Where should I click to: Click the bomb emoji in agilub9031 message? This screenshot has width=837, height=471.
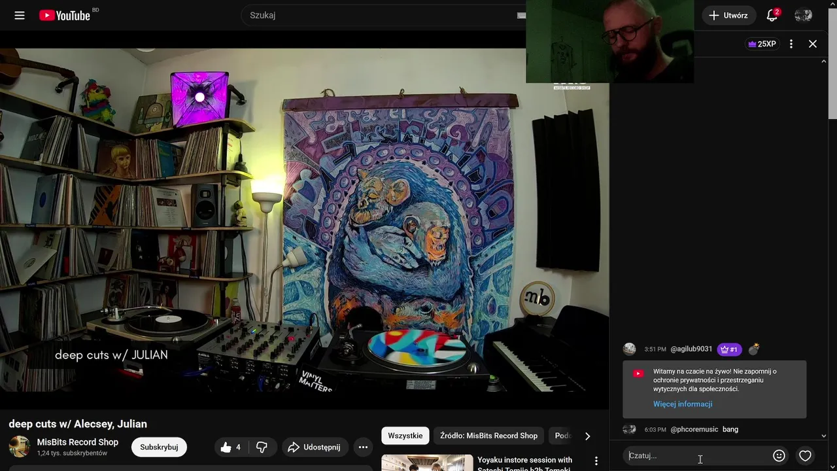[754, 349]
